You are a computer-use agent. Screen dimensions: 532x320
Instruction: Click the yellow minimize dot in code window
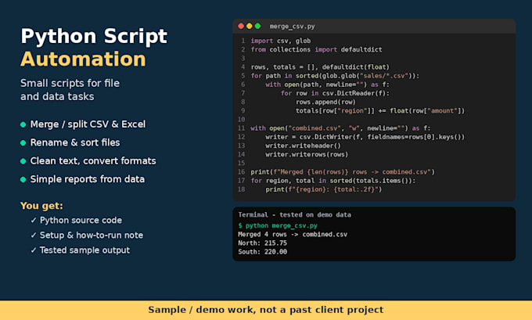pyautogui.click(x=250, y=26)
